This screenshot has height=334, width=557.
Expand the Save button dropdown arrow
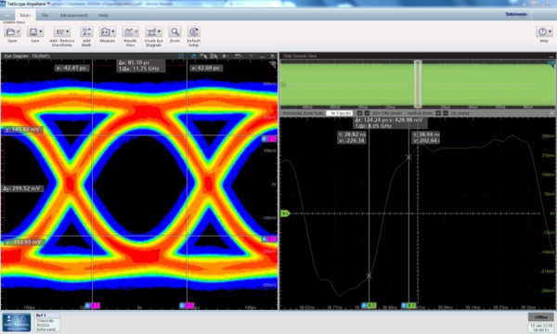click(x=41, y=32)
